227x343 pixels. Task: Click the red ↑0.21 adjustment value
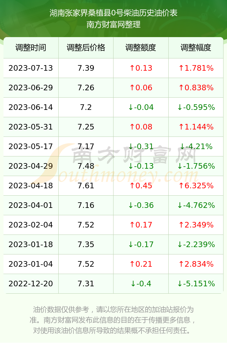click(141, 264)
